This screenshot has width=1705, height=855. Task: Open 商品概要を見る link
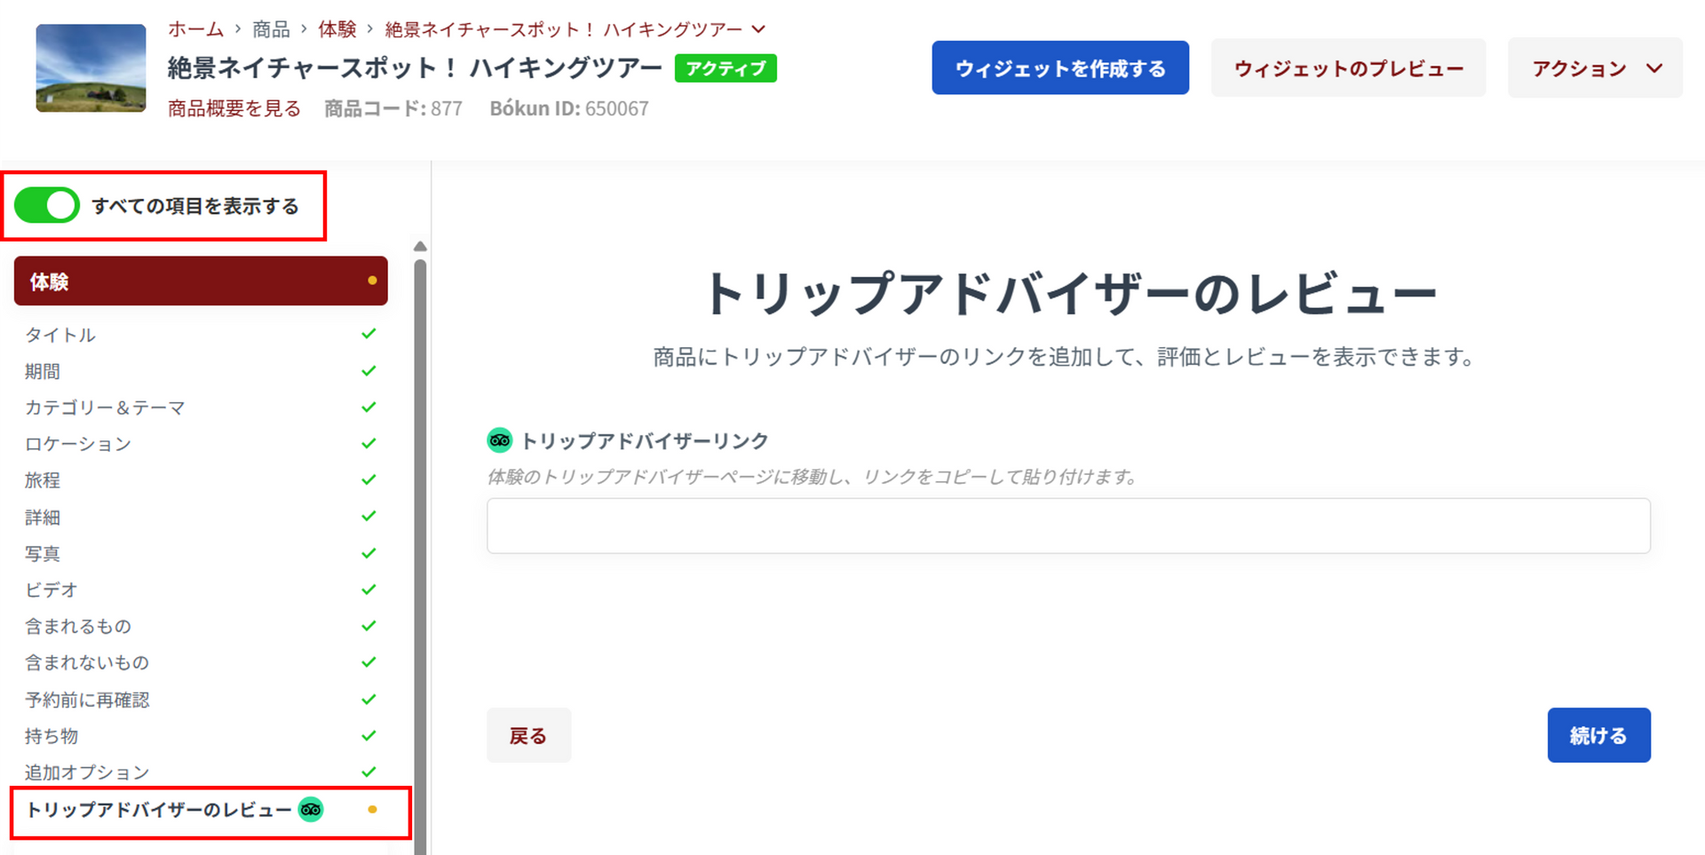click(234, 108)
